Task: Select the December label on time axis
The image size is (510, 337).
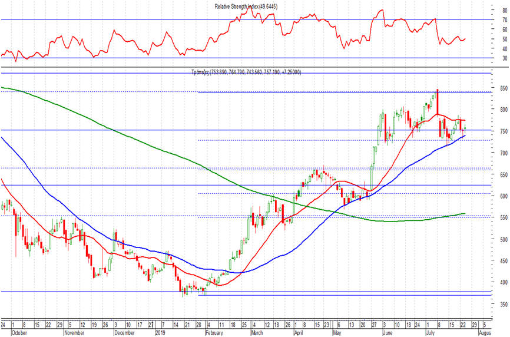Action: [x=125, y=333]
